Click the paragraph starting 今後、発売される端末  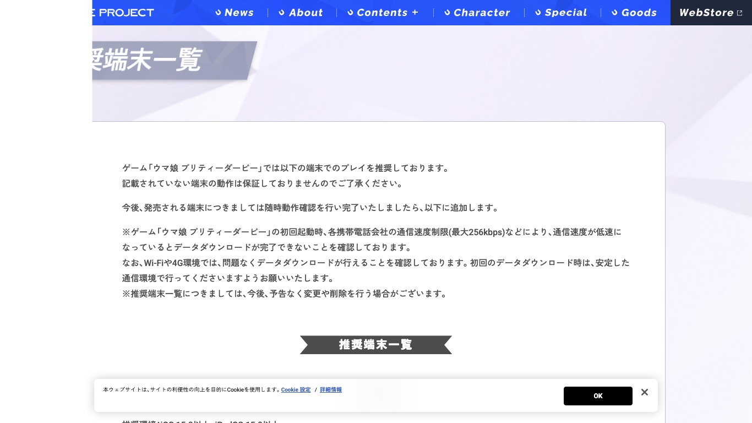tap(311, 208)
